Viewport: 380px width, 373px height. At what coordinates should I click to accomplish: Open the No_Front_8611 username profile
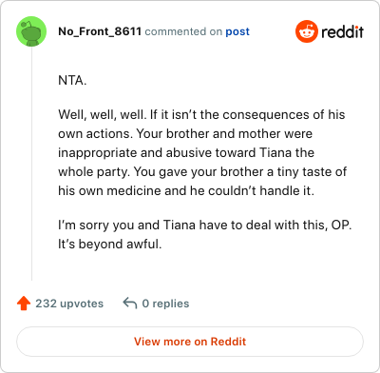click(100, 31)
